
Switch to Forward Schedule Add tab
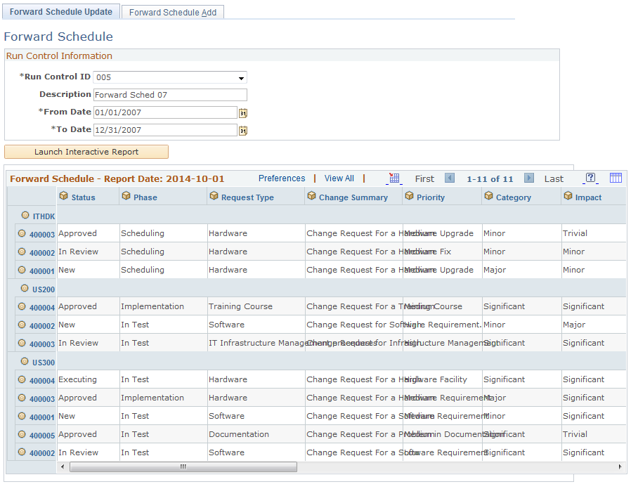point(173,12)
